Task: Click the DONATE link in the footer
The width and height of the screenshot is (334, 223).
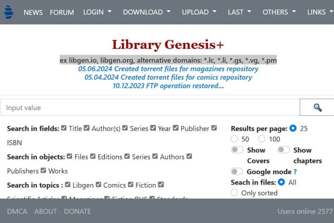Action: (77, 211)
